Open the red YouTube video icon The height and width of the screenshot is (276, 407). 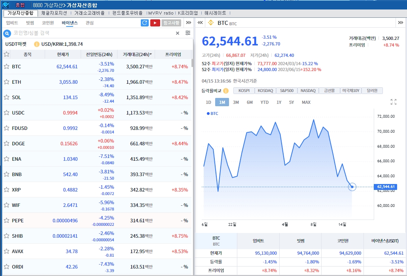[155, 23]
